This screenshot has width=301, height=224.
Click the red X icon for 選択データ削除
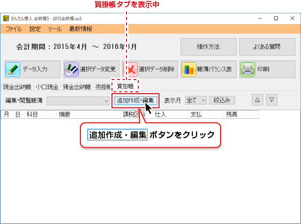(x=131, y=69)
